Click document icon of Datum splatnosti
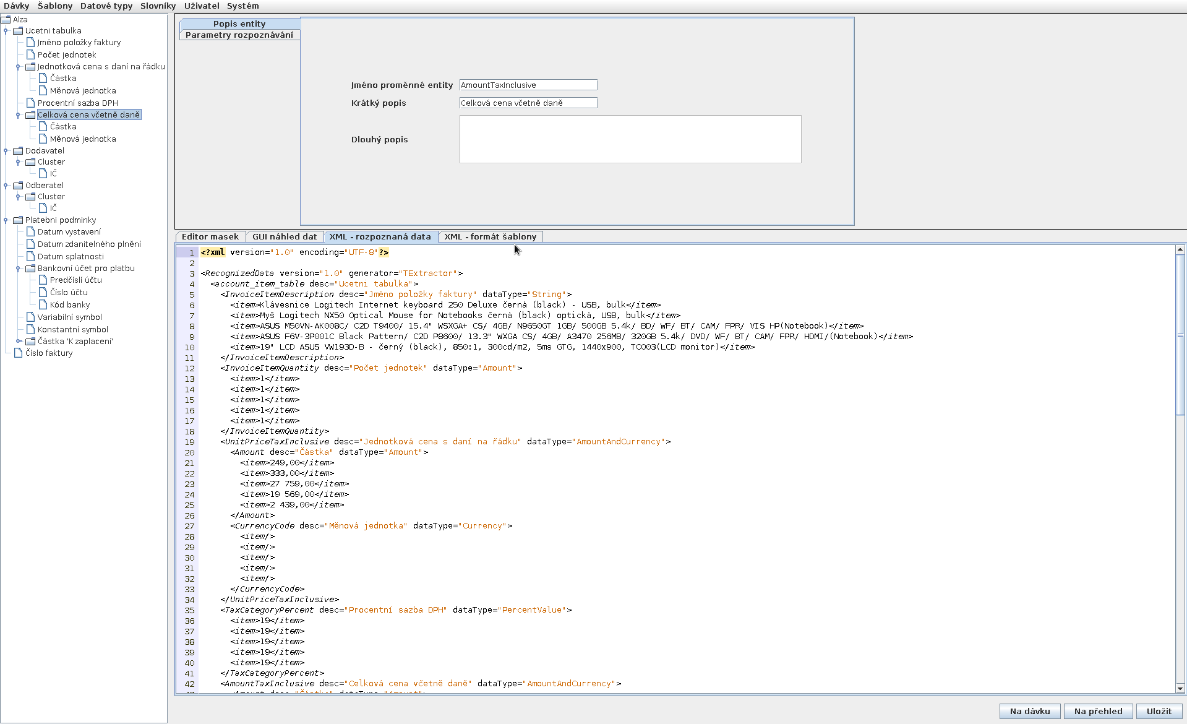Screen dimensions: 1187x724 pos(30,256)
